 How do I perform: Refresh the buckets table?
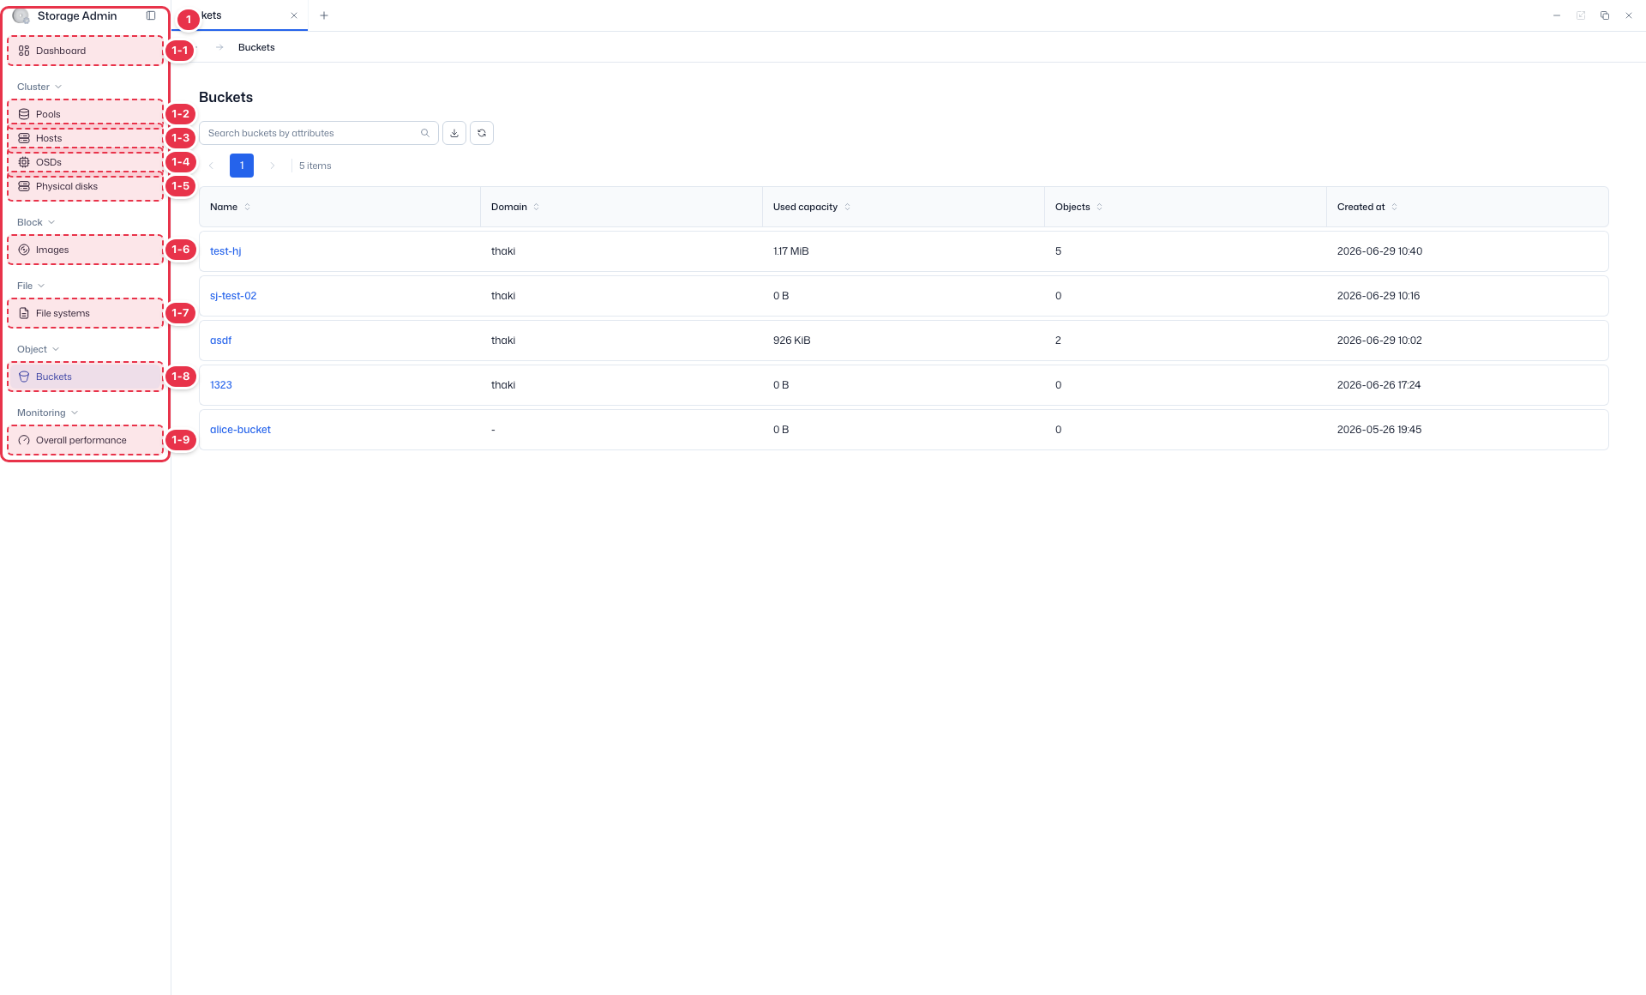[x=482, y=133]
